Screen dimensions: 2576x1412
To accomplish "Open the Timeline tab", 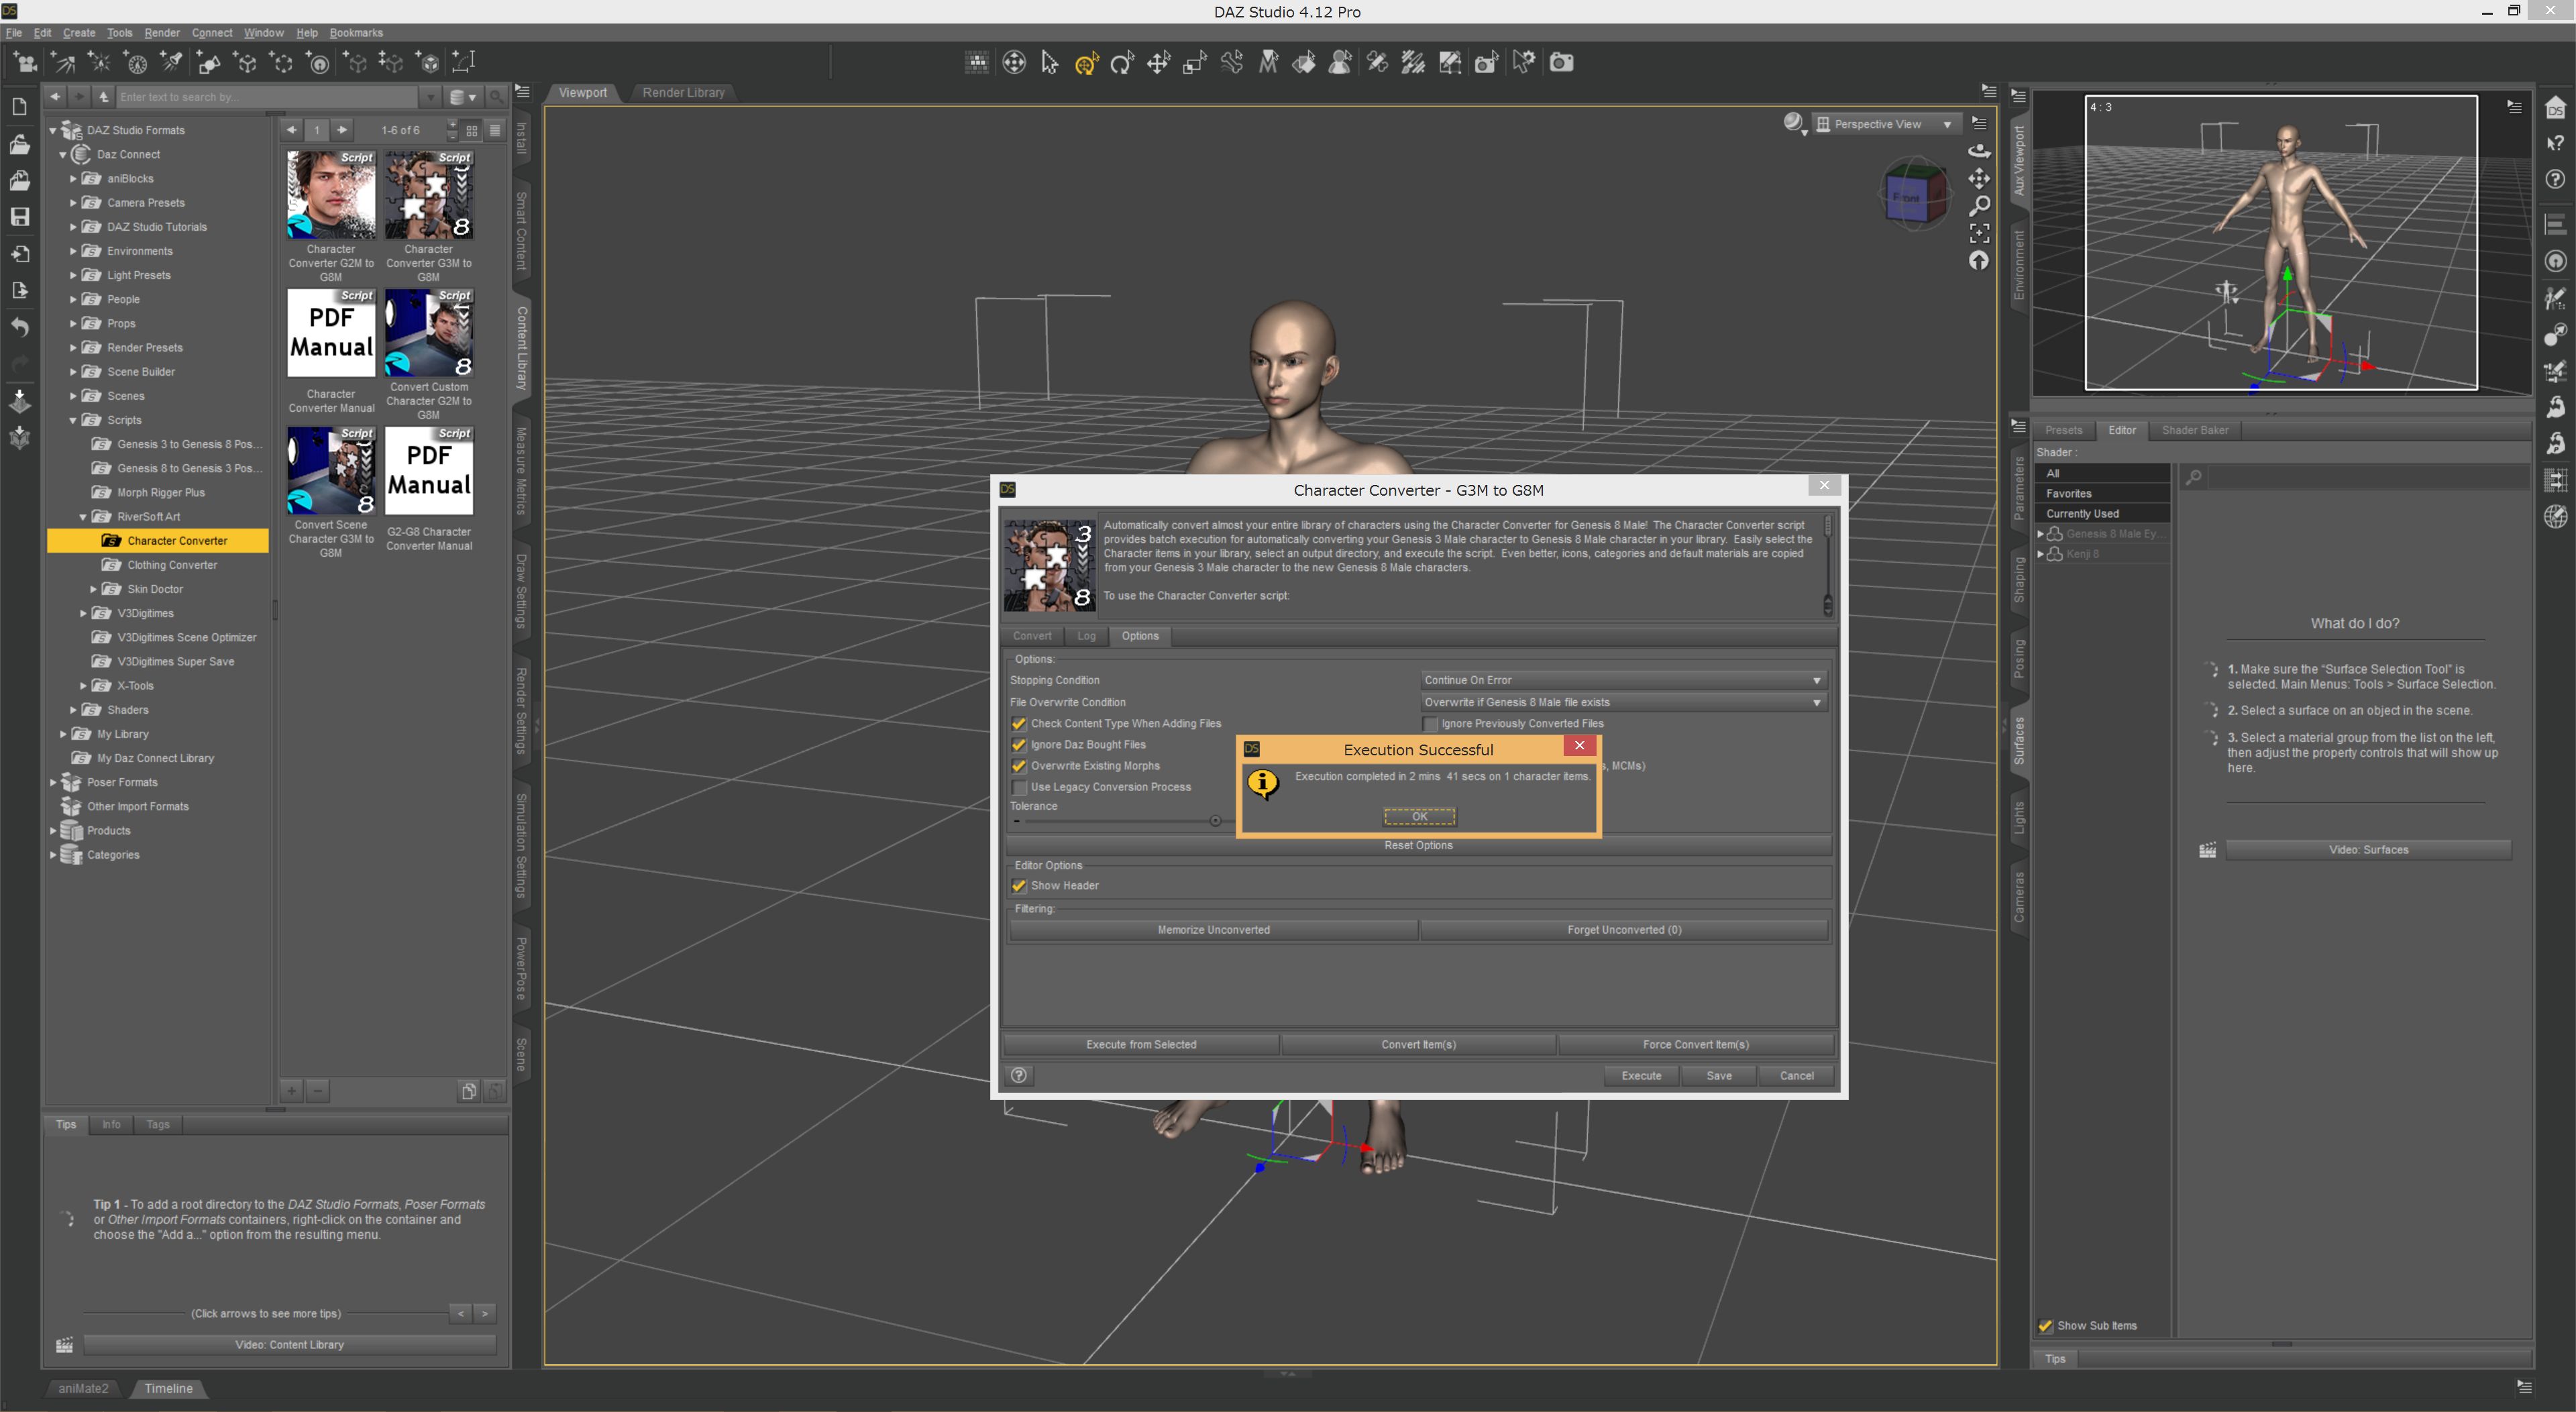I will (x=168, y=1388).
